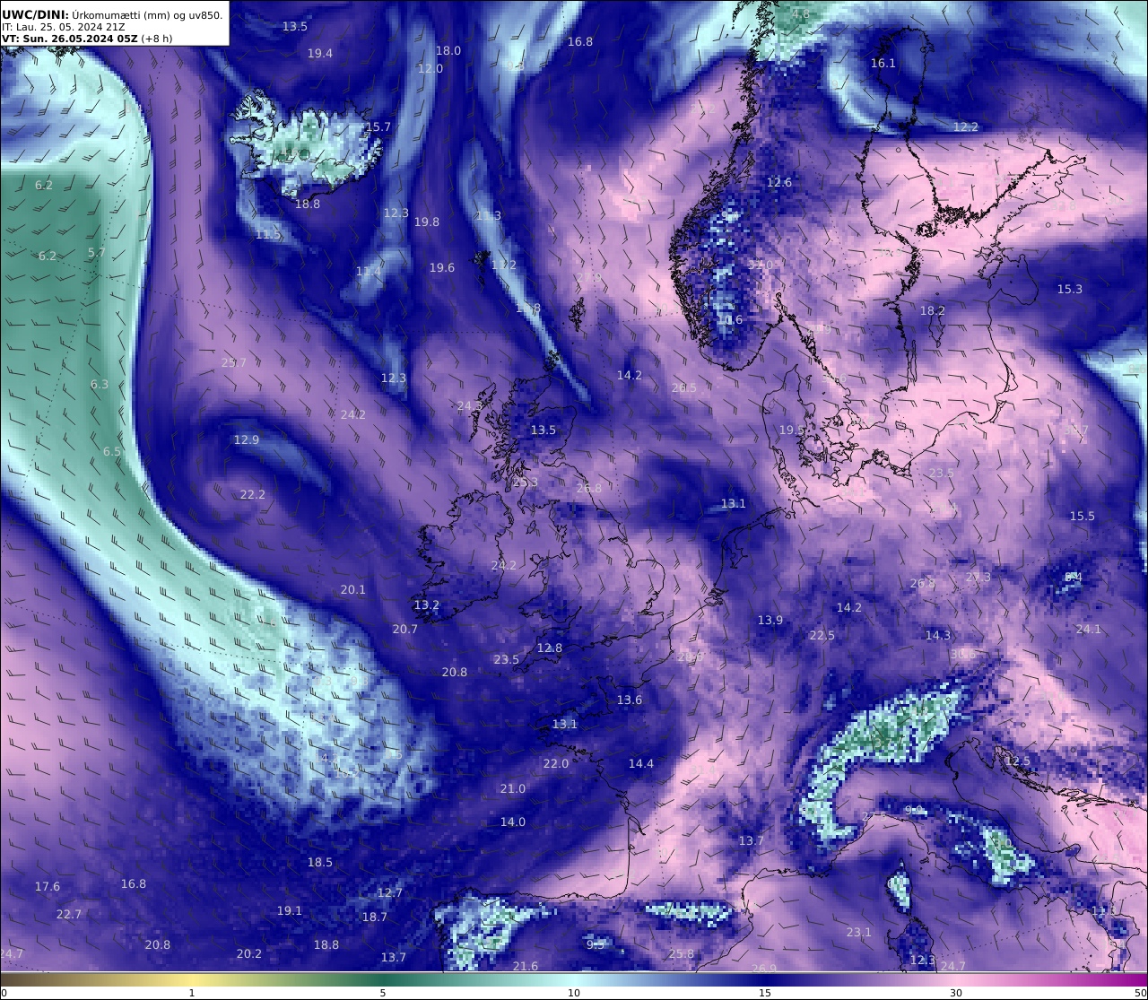Click the 21.6 value over Spain
Screen dimensions: 1148x1000
tap(526, 967)
